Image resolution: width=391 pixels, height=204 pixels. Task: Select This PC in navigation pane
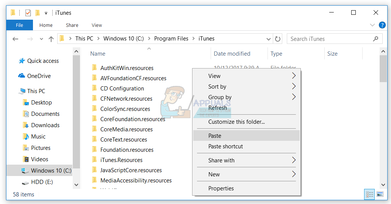pyautogui.click(x=32, y=91)
